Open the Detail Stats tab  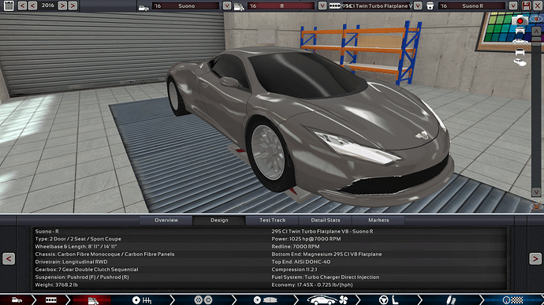coord(326,221)
